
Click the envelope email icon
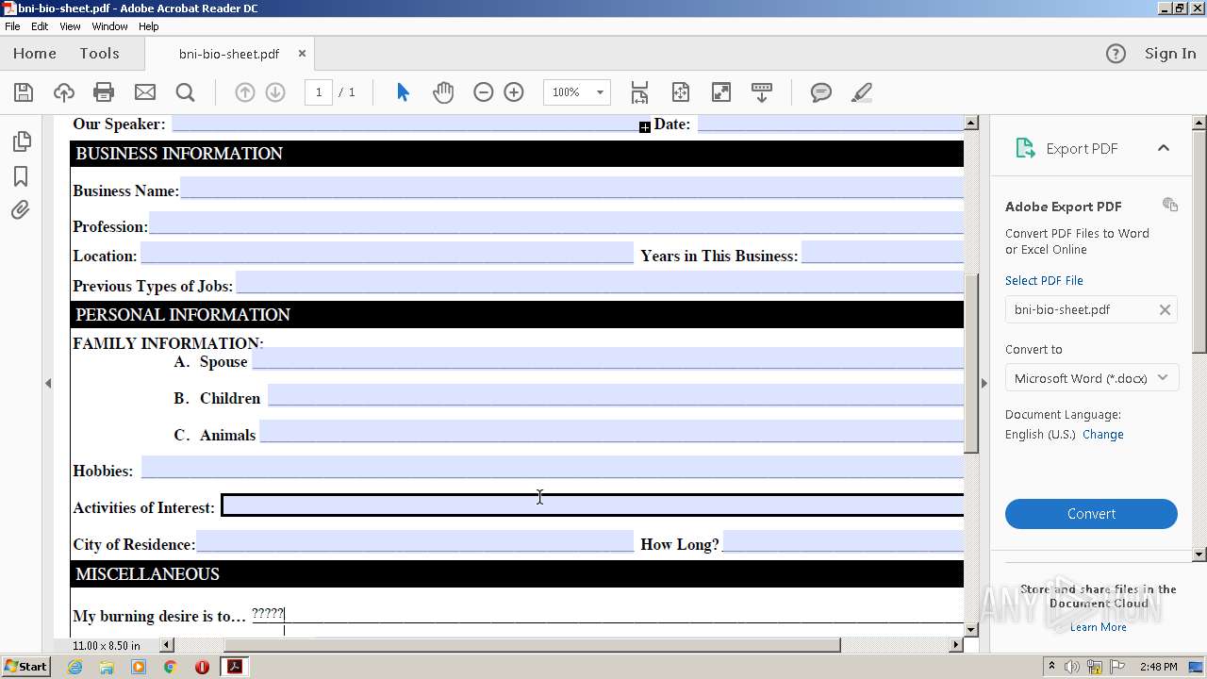point(145,92)
